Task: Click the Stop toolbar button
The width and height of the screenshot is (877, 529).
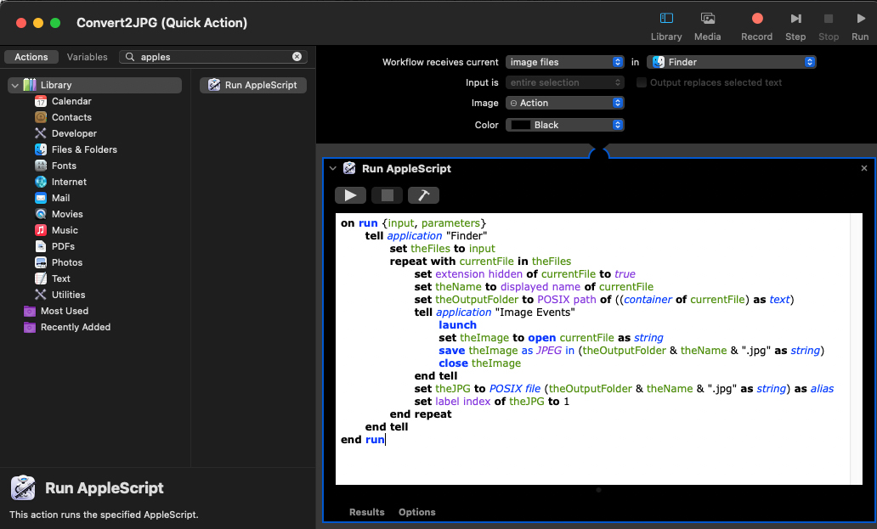Action: pos(829,26)
